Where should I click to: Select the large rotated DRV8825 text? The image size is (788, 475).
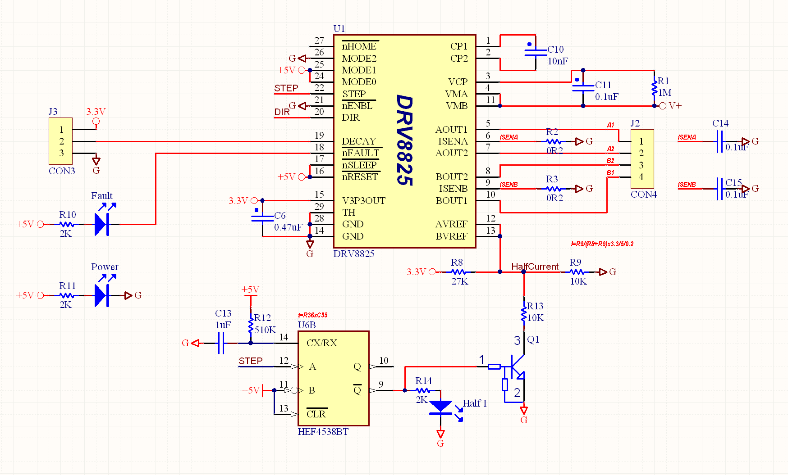click(x=404, y=140)
